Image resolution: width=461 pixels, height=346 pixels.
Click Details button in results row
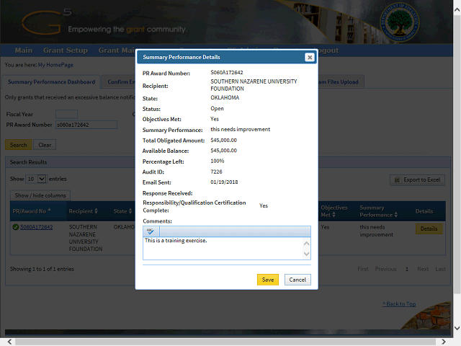(x=429, y=229)
